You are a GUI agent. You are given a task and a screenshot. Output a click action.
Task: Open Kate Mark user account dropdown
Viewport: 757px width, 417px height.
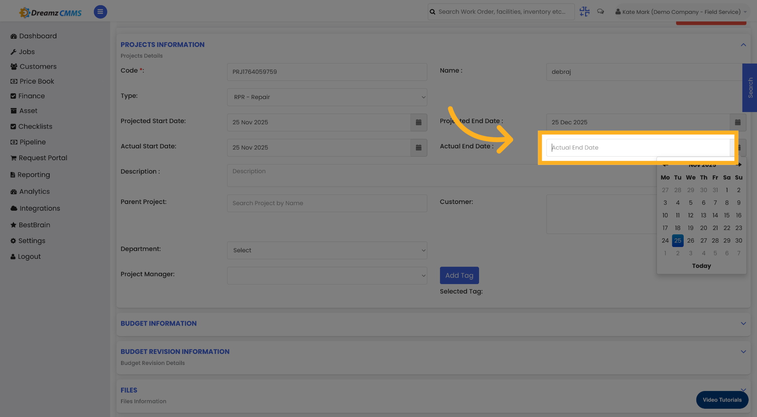click(x=681, y=12)
